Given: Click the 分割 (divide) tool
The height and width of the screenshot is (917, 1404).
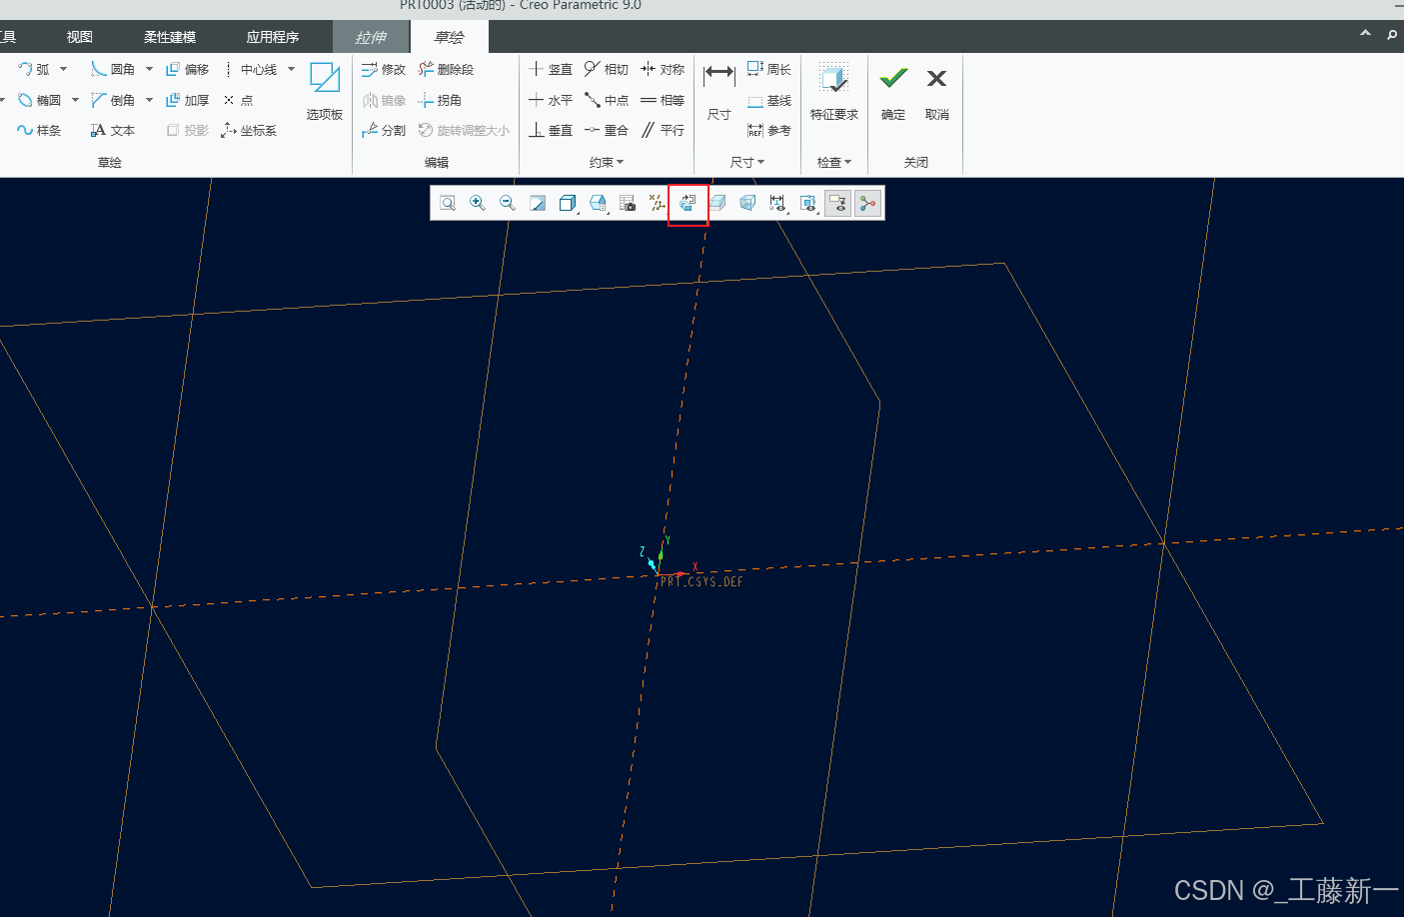Looking at the screenshot, I should (x=384, y=130).
